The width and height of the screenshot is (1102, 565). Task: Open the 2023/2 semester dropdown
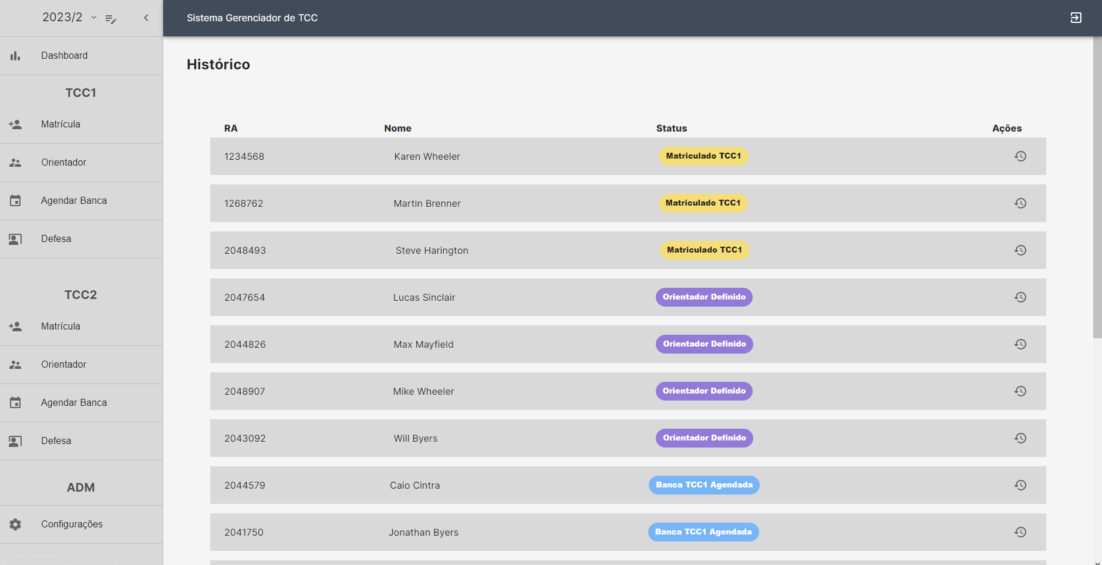pos(69,18)
